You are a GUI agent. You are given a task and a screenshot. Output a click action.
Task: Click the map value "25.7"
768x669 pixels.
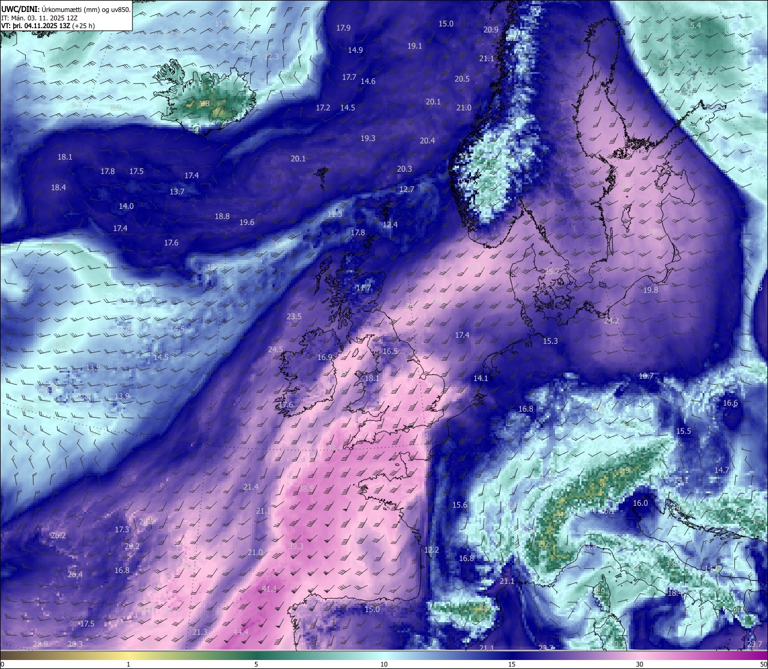point(552,272)
